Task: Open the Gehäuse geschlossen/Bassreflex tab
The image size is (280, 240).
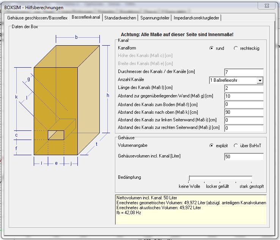Action: tap(37, 18)
